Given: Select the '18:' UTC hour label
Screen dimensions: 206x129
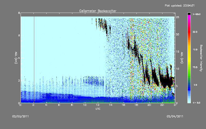Looking at the screenshot, I should (x=136, y=105).
